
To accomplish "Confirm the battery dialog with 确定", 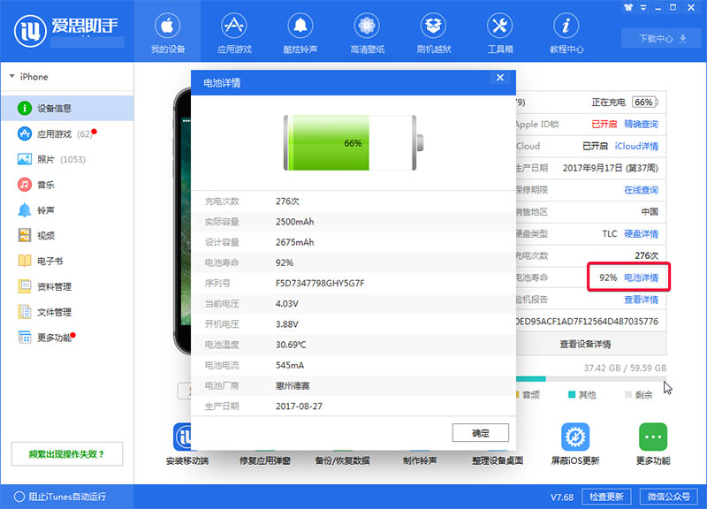I will point(480,432).
